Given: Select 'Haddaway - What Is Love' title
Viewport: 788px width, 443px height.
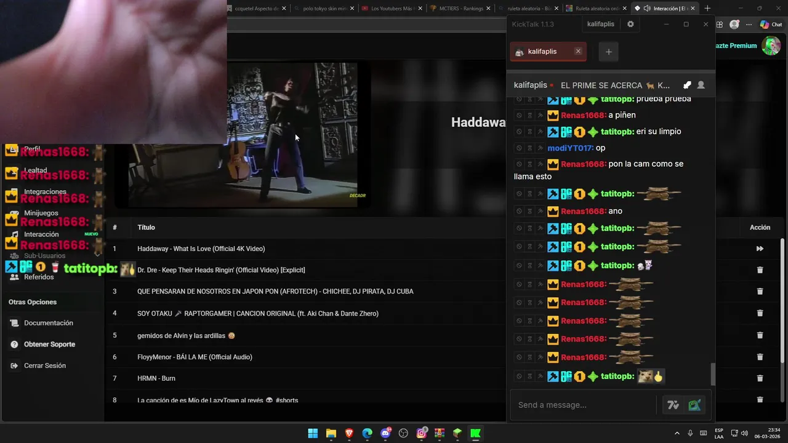Looking at the screenshot, I should tap(201, 249).
